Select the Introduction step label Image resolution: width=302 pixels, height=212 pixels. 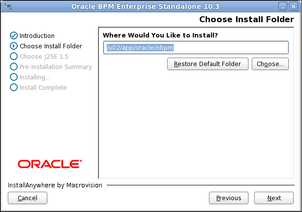pyautogui.click(x=37, y=35)
